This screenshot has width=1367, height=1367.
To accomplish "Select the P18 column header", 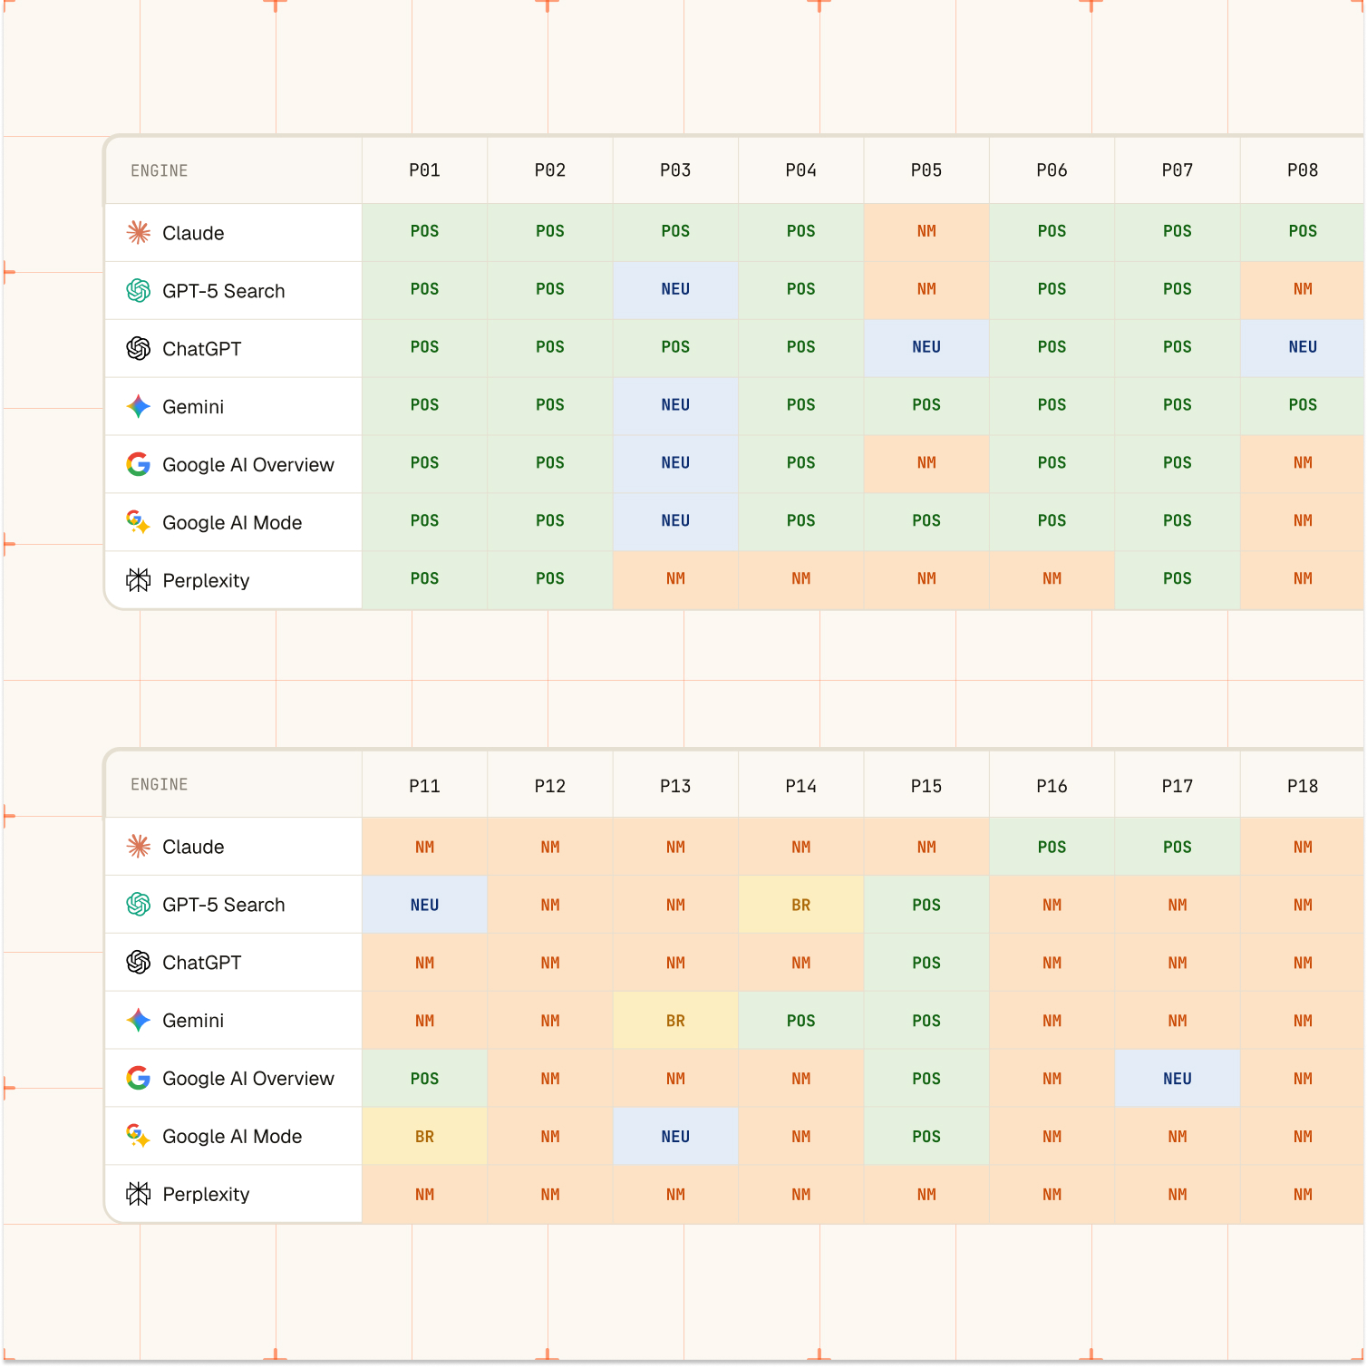I will point(1303,785).
